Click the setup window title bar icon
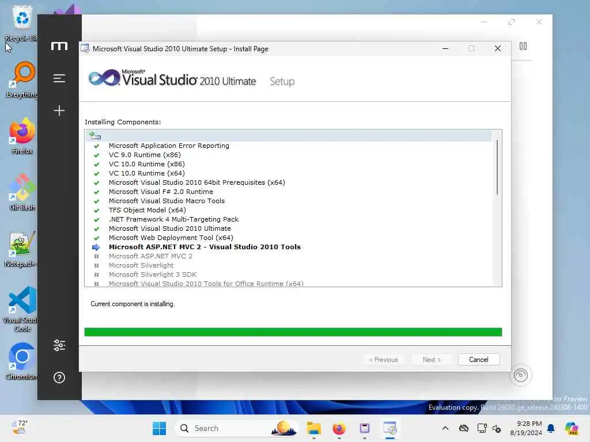 85,48
